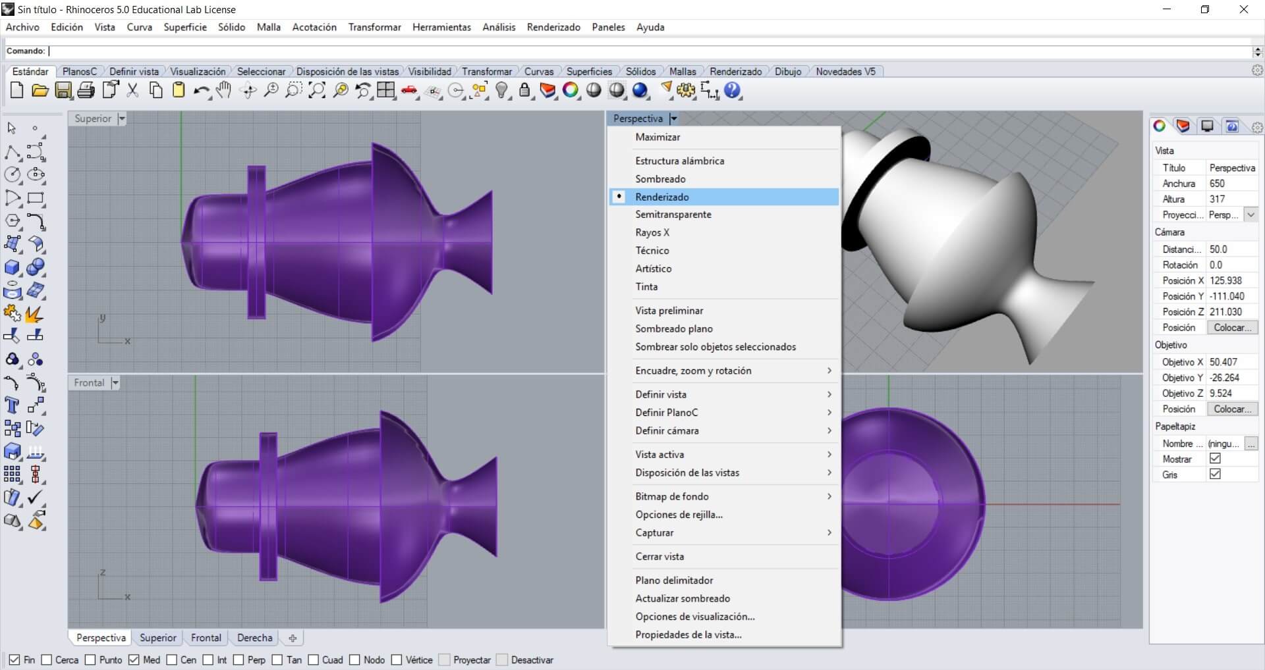Viewport: 1265px width, 670px height.
Task: Choose Sombreado display mode
Action: coord(723,179)
